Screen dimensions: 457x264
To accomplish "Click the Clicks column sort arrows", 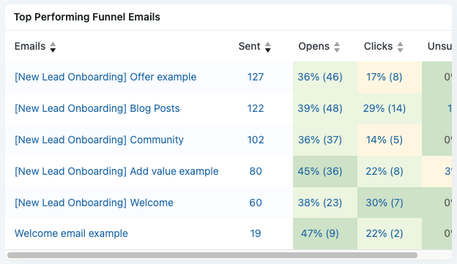I will tap(400, 47).
